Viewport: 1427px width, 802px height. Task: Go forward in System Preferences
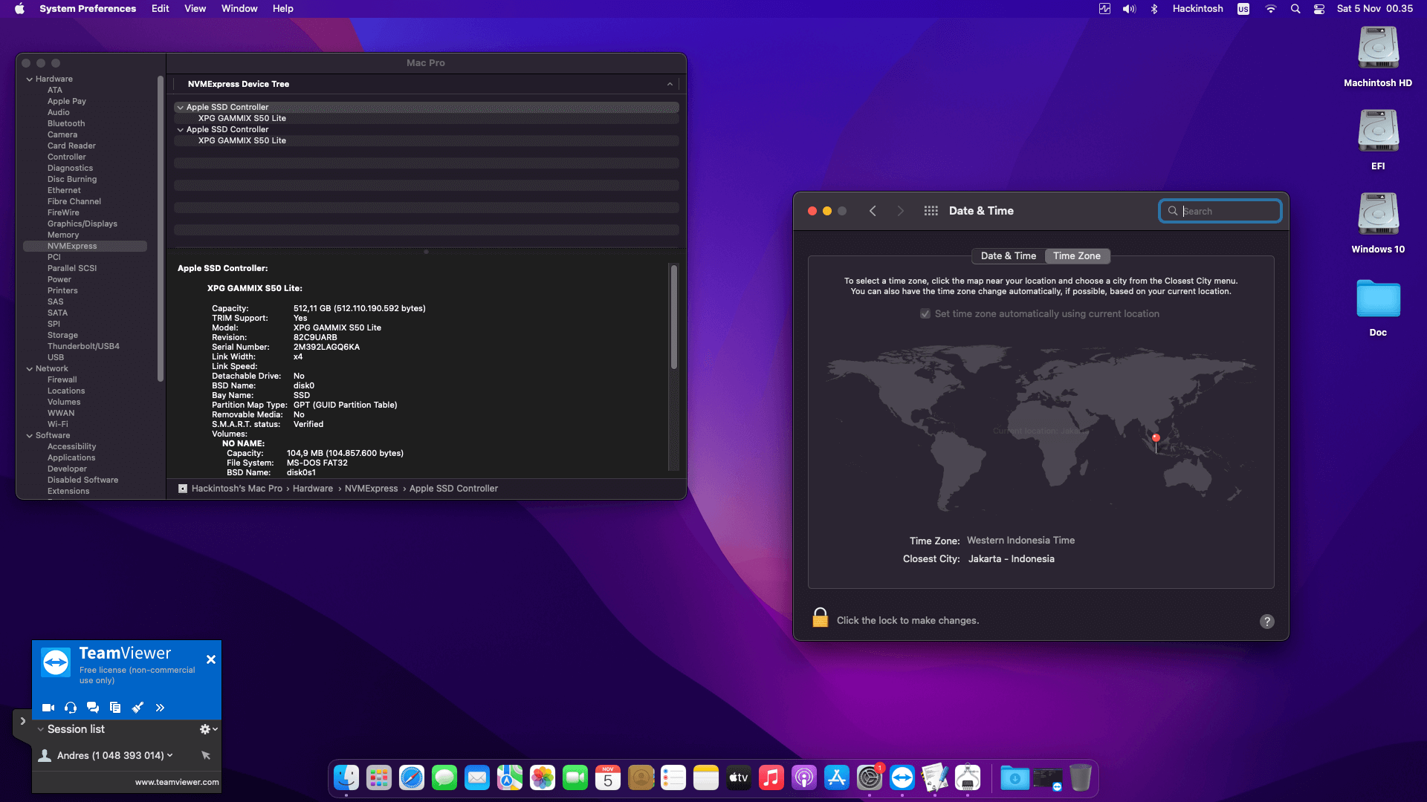901,211
